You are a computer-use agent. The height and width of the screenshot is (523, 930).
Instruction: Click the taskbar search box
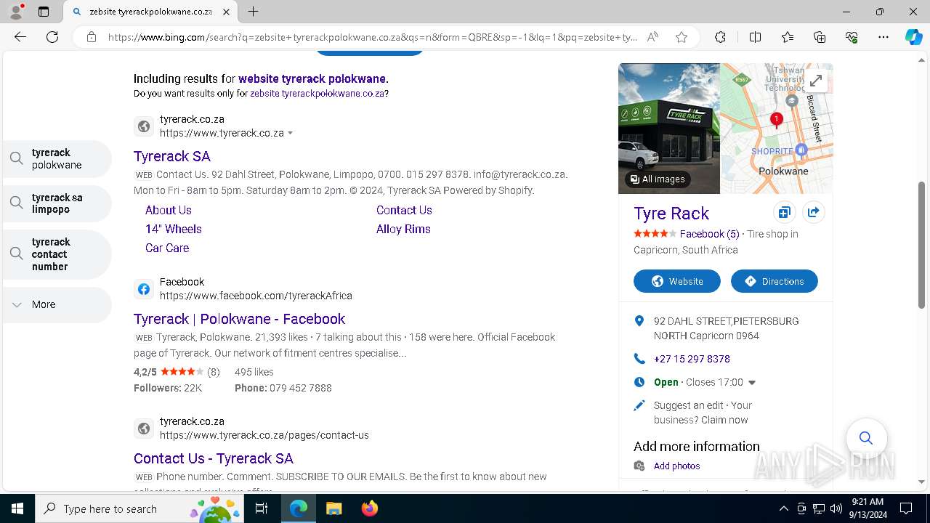point(139,508)
